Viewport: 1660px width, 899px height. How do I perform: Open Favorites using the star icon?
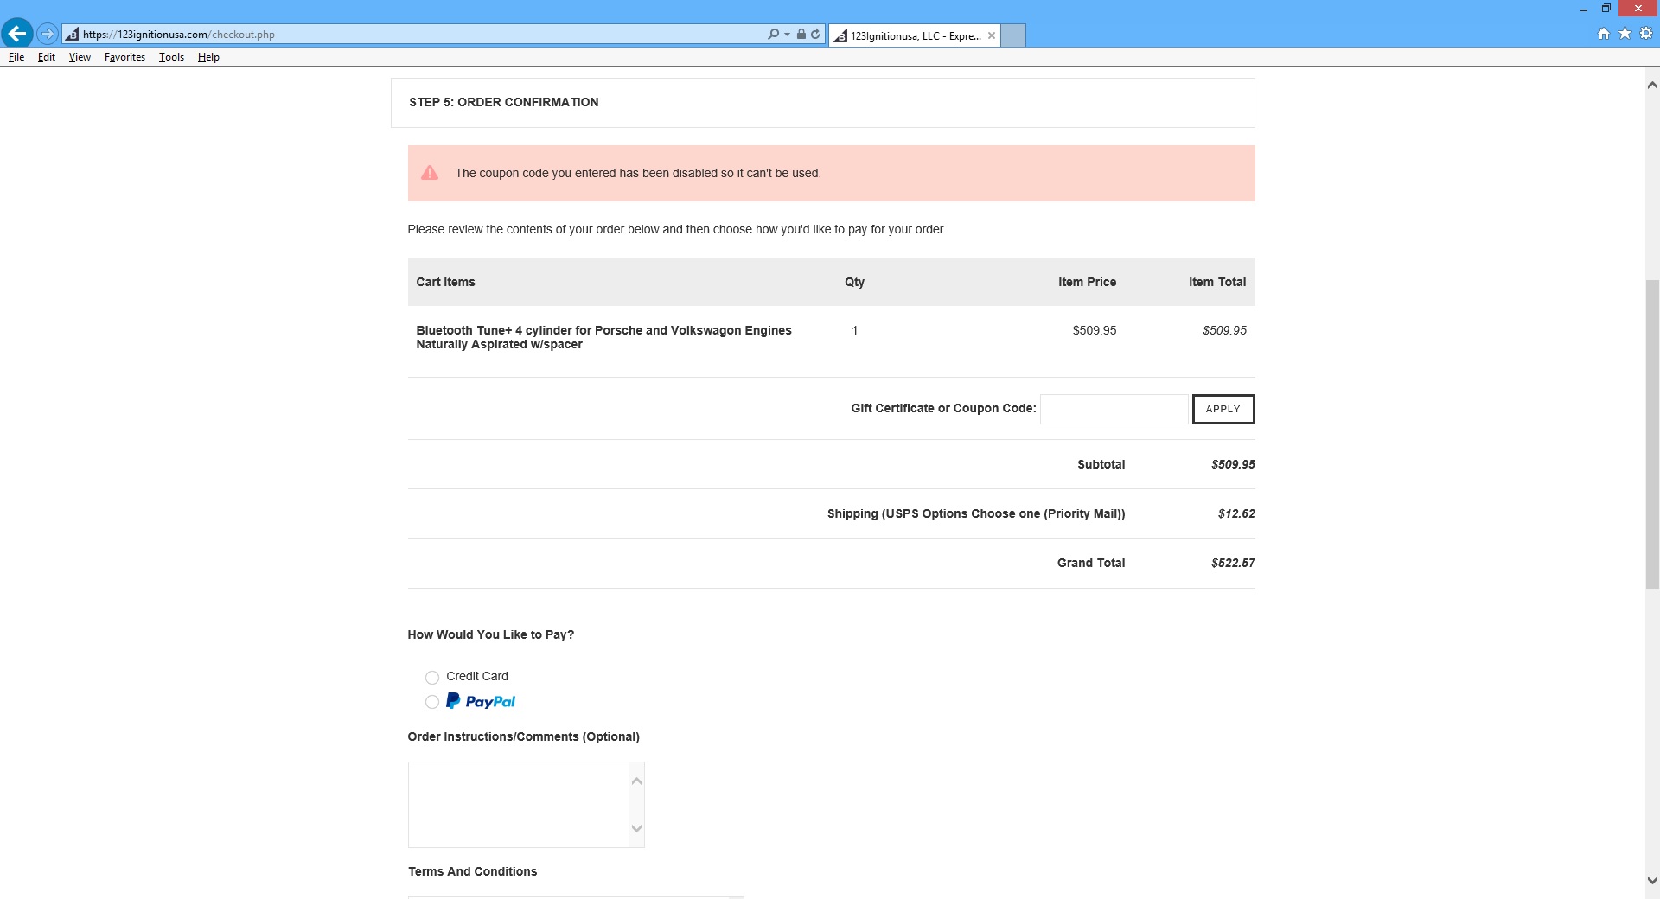pyautogui.click(x=1625, y=34)
